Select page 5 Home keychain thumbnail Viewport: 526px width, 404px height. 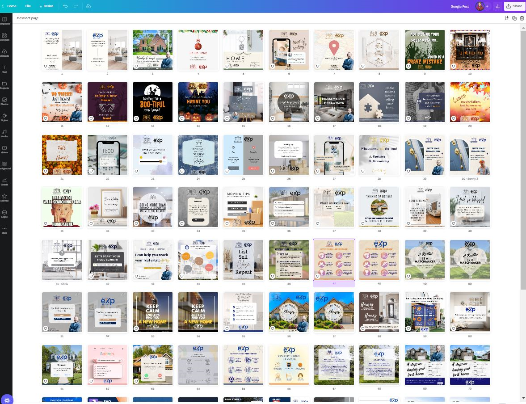pos(243,50)
